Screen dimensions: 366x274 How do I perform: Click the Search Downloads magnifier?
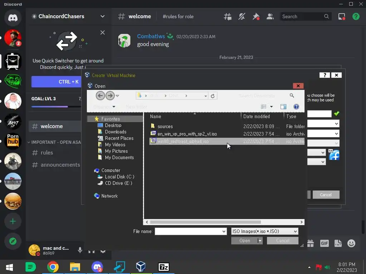[x=292, y=96]
